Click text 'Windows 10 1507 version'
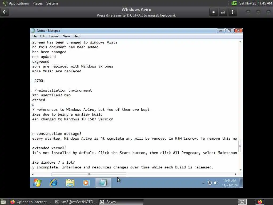This screenshot has height=205, width=273. pos(89,119)
